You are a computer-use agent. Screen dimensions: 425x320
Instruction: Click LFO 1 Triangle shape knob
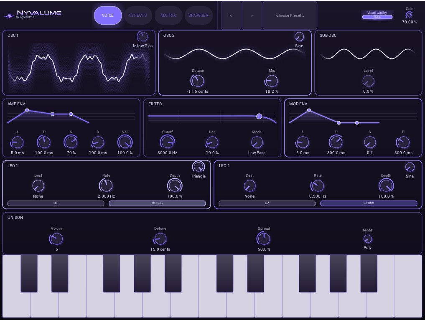point(199,167)
